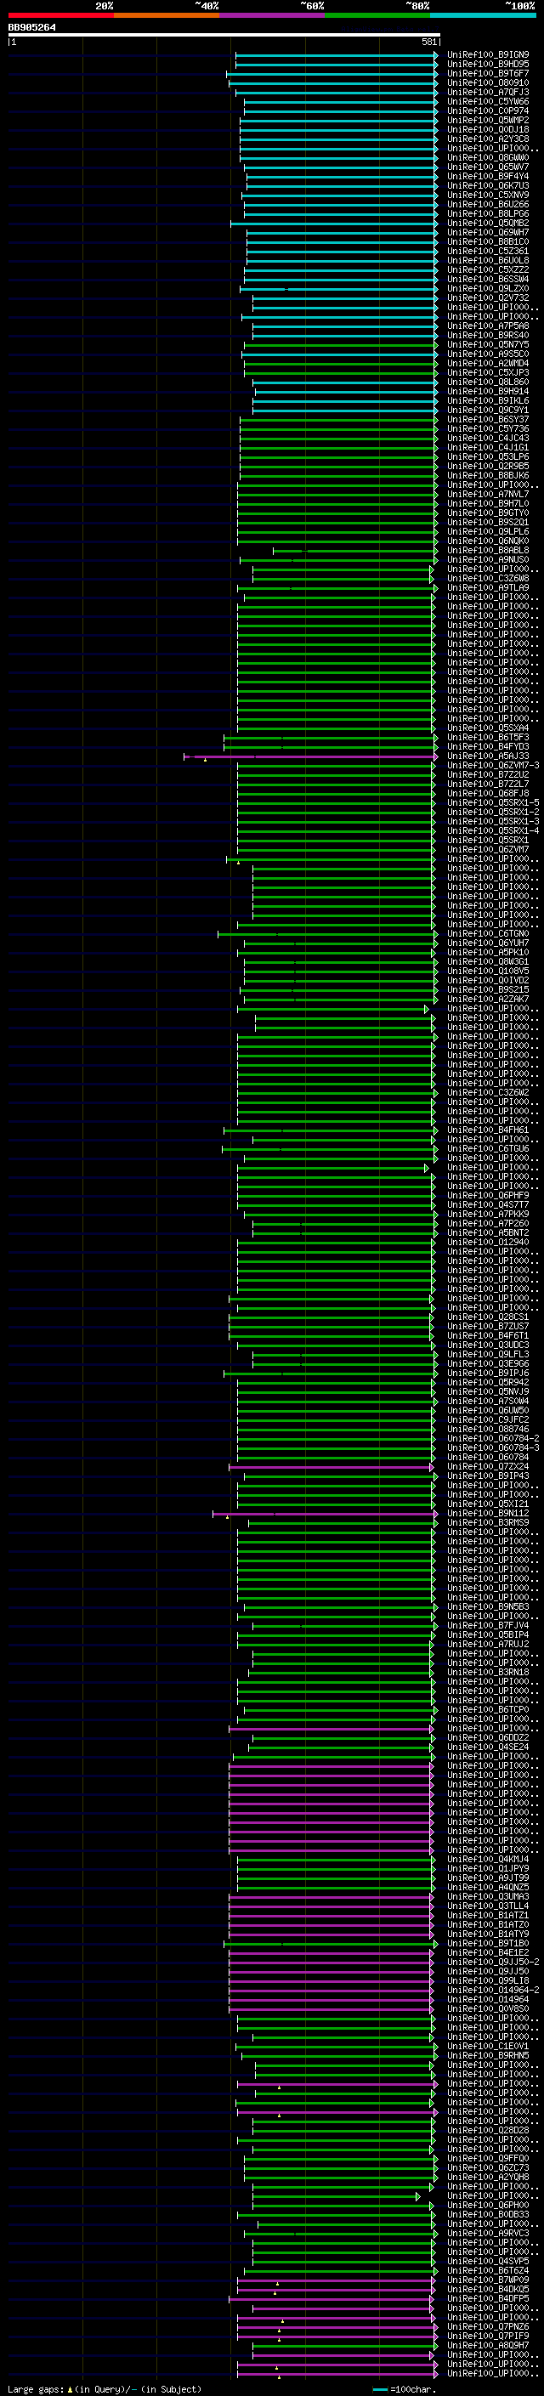Open hit UniRef100_O80910
This screenshot has height=2396, width=544.
pyautogui.click(x=487, y=82)
